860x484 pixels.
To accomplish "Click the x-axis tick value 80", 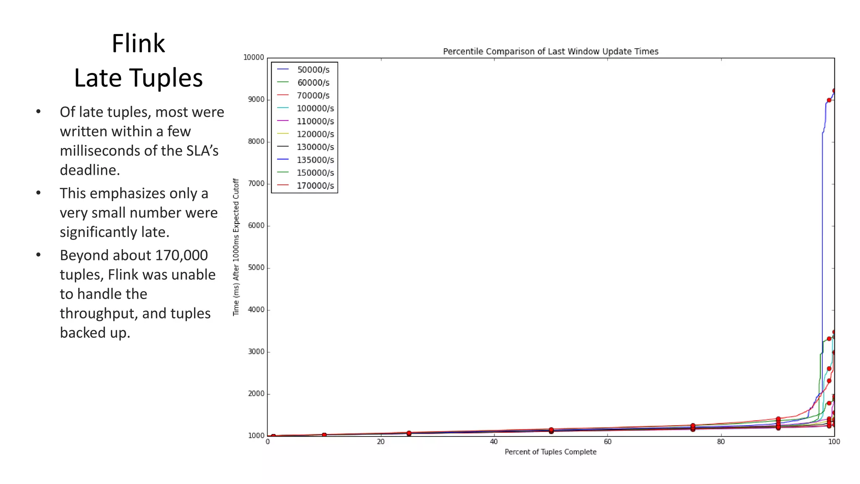I will (x=721, y=442).
